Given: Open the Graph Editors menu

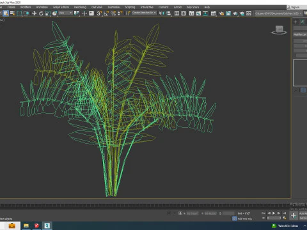Looking at the screenshot, I should point(61,7).
